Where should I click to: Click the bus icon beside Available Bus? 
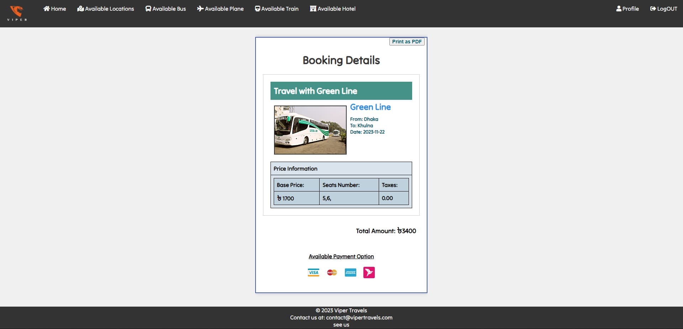coord(148,9)
